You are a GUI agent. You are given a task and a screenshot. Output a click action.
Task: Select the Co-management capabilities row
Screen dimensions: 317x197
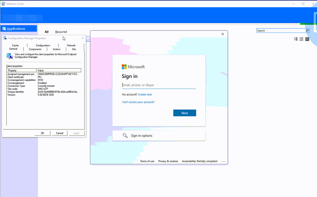click(x=44, y=80)
